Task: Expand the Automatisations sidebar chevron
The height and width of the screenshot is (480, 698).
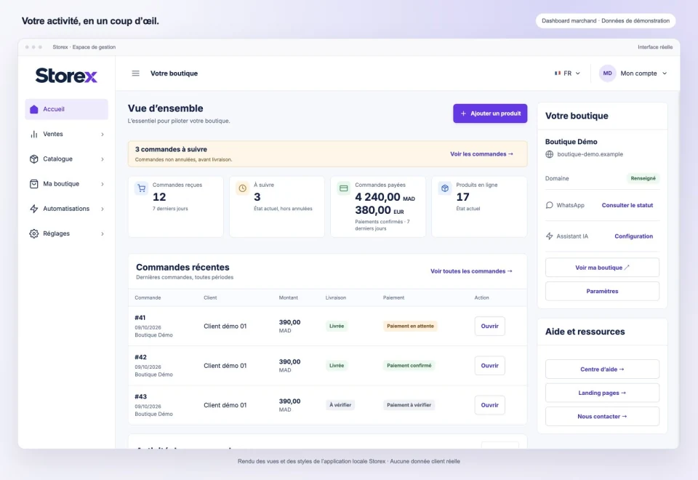Action: 103,209
